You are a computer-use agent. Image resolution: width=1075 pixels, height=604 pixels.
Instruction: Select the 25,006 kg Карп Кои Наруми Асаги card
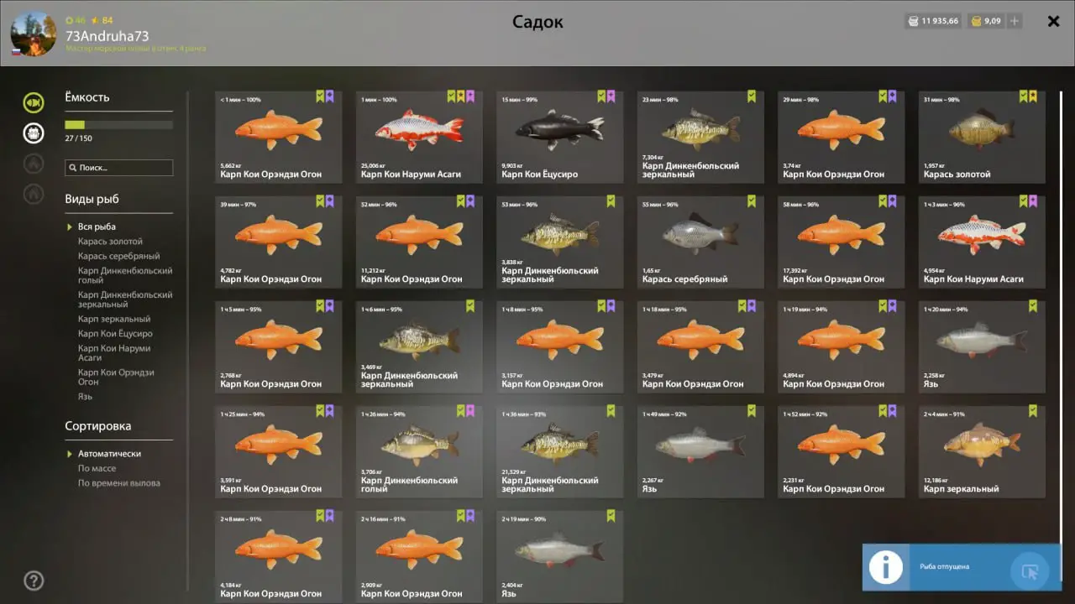pyautogui.click(x=419, y=137)
